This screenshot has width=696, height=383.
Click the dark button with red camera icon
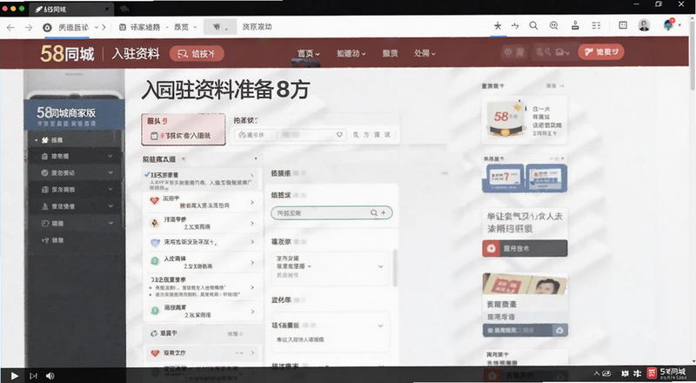coord(525,248)
